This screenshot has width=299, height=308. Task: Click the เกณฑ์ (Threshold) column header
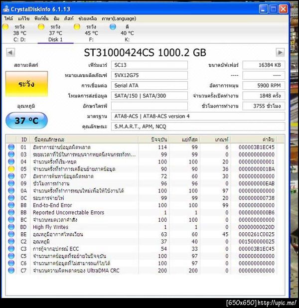(215, 140)
